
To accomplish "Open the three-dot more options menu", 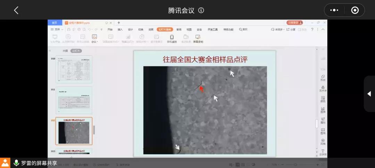I will [x=334, y=10].
